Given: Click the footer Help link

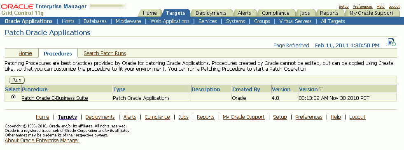Looking at the screenshot, I should (336, 117).
